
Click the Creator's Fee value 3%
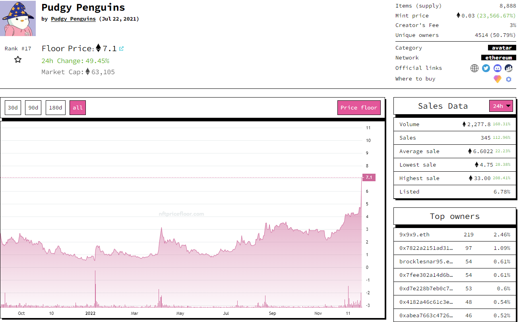point(513,25)
